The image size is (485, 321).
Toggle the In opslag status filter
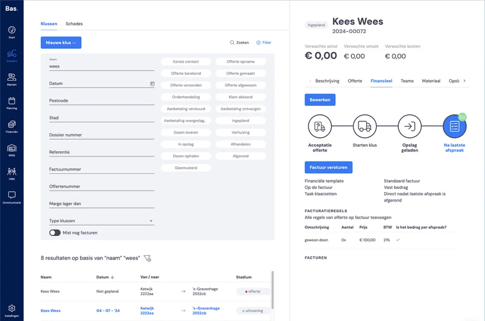coord(186,144)
